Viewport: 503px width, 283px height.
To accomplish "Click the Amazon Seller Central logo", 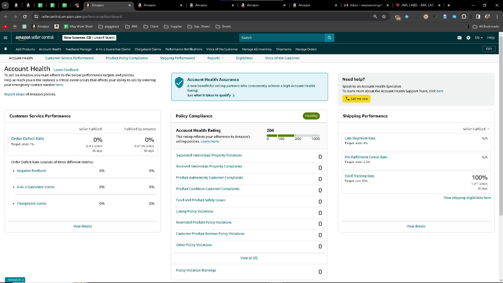I will 35,37.
